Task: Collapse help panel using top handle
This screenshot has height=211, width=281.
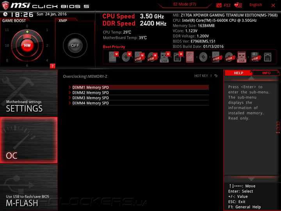Action: pyautogui.click(x=251, y=78)
